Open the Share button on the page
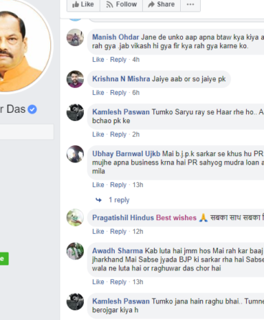Viewport: 264px width, 320px height. (x=161, y=4)
